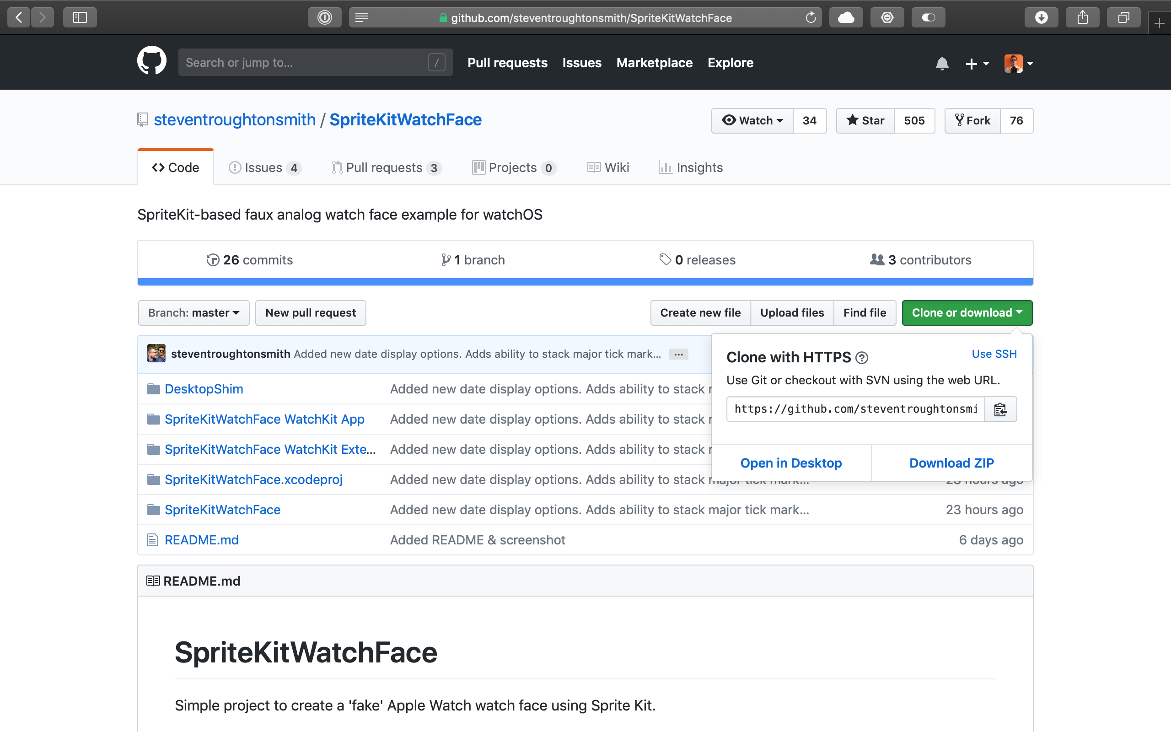Expand the truncated commit message ellipsis
Screen dimensions: 1171x732
pyautogui.click(x=678, y=355)
